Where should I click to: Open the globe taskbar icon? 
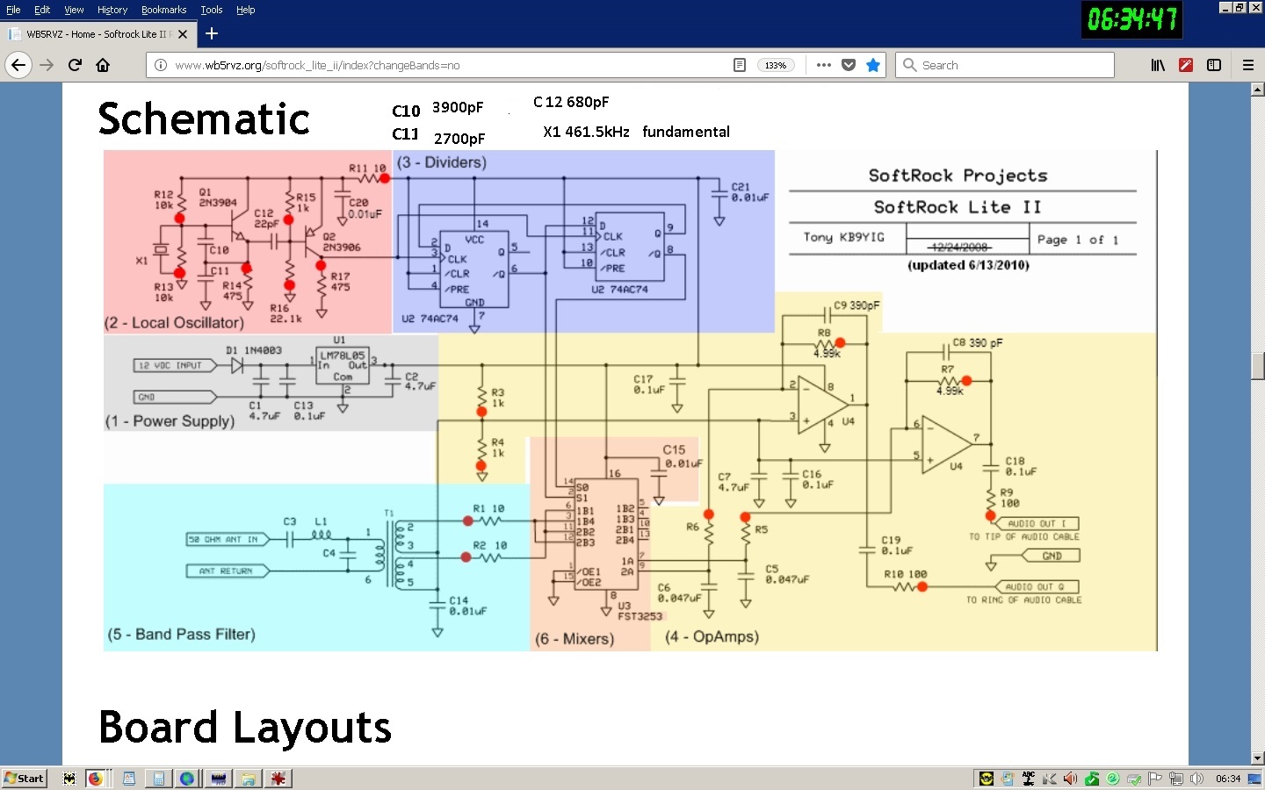(187, 779)
